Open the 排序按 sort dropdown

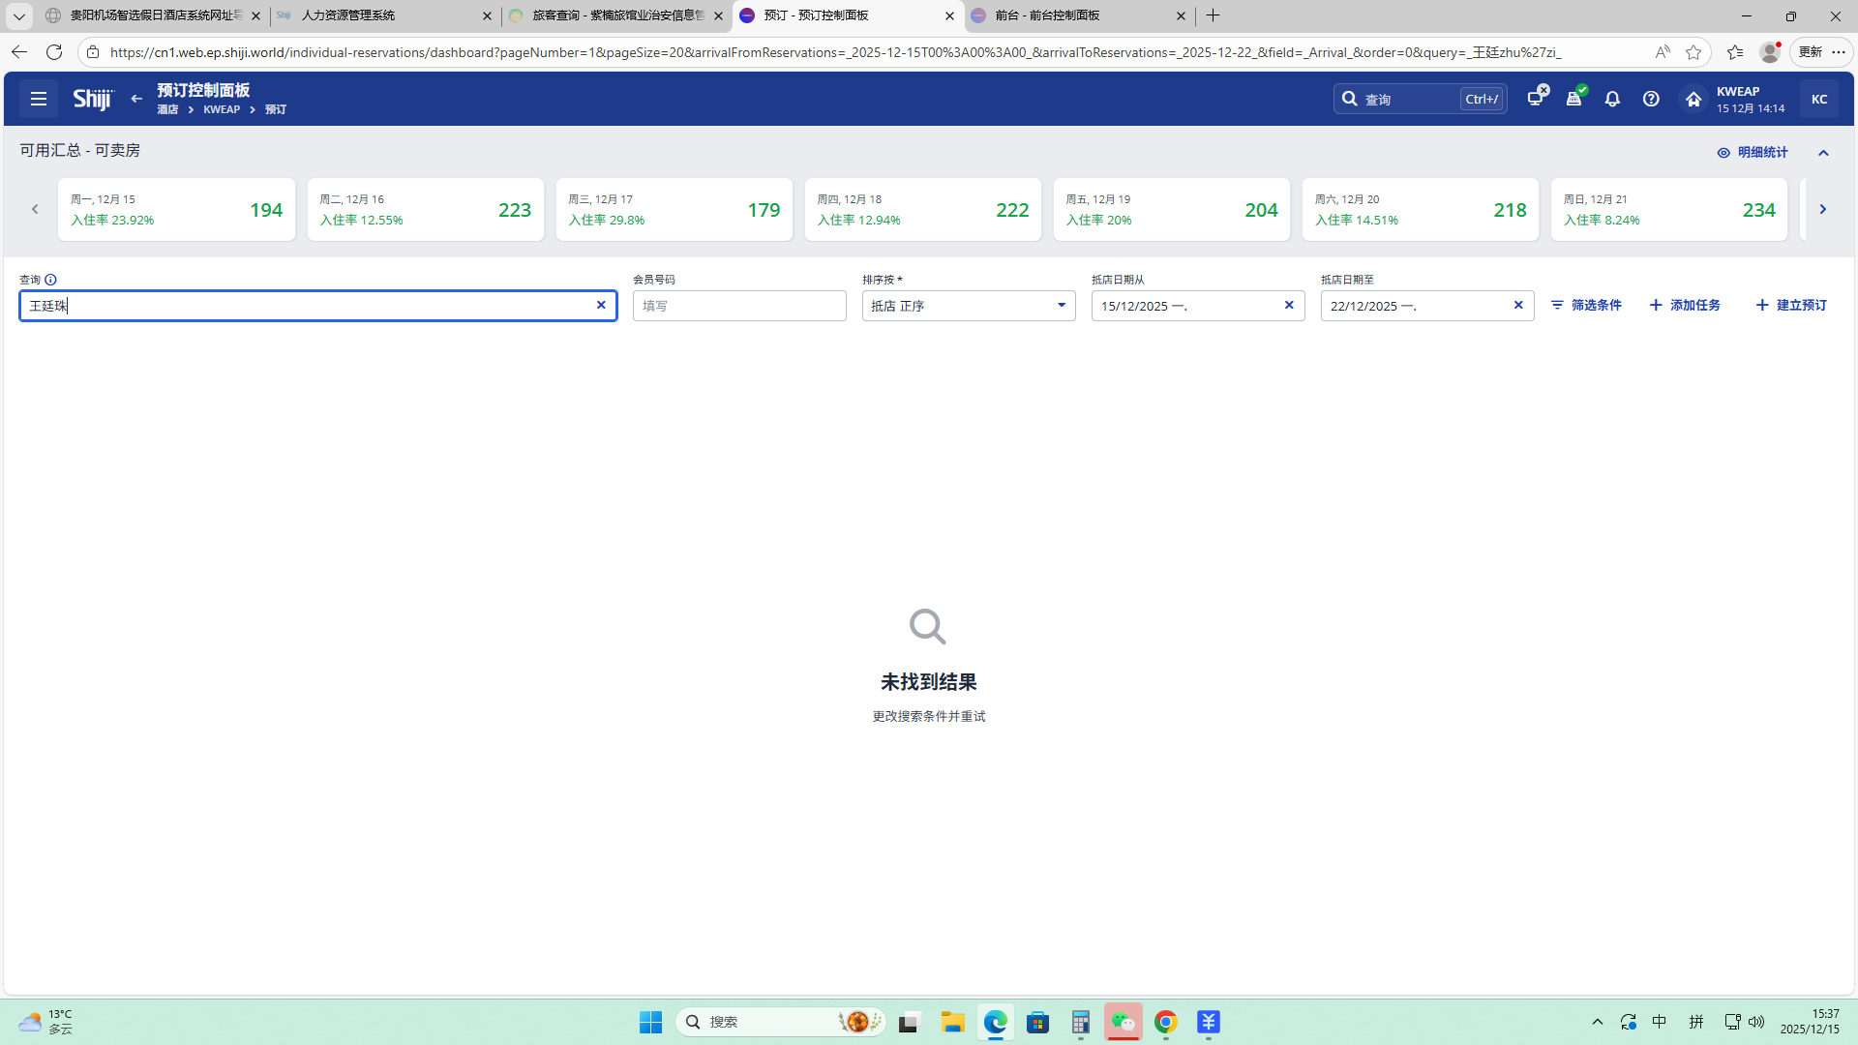(x=968, y=306)
